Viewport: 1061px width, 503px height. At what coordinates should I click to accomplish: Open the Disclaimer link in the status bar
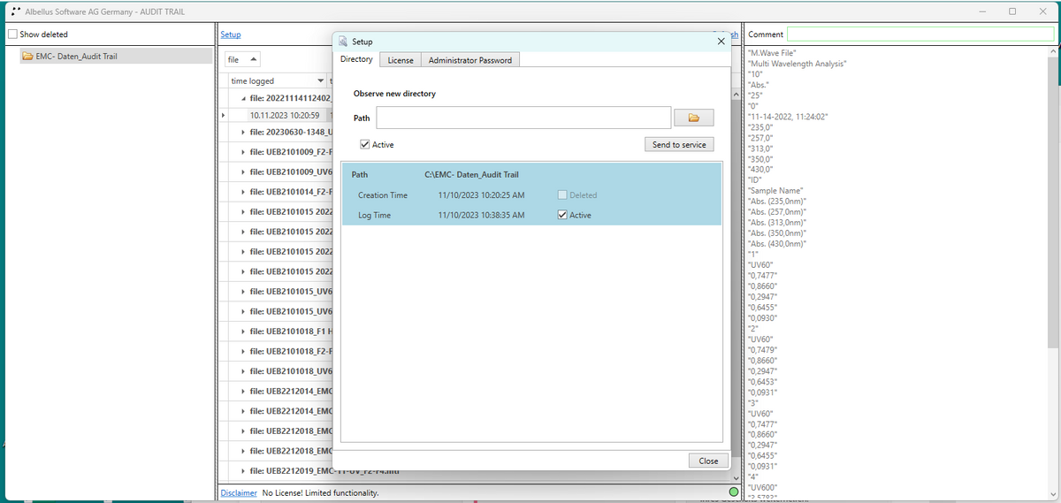coord(239,492)
